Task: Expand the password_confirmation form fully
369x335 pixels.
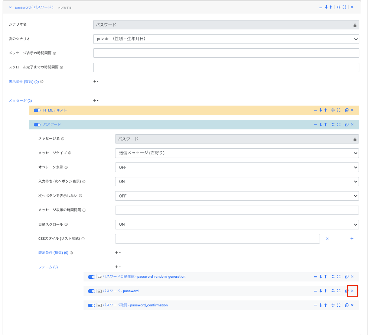Action: pos(339,305)
